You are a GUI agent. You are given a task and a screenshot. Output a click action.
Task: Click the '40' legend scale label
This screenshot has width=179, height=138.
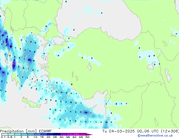pyautogui.click(x=74, y=137)
